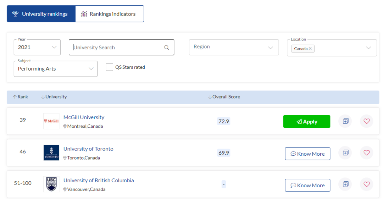The width and height of the screenshot is (383, 199).
Task: Add University of Toronto to compare
Action: (345, 153)
